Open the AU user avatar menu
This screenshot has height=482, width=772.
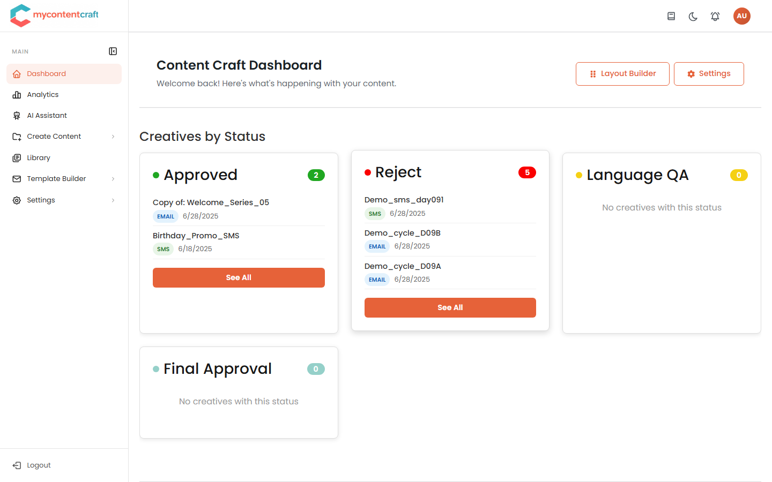click(742, 16)
